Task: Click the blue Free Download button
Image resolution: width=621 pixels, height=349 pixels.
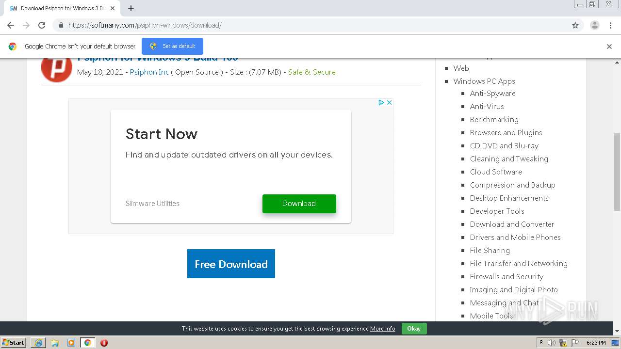Action: [231, 264]
